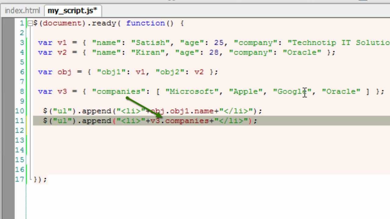Click "ul" selector on line 10
390x219 pixels.
point(62,111)
